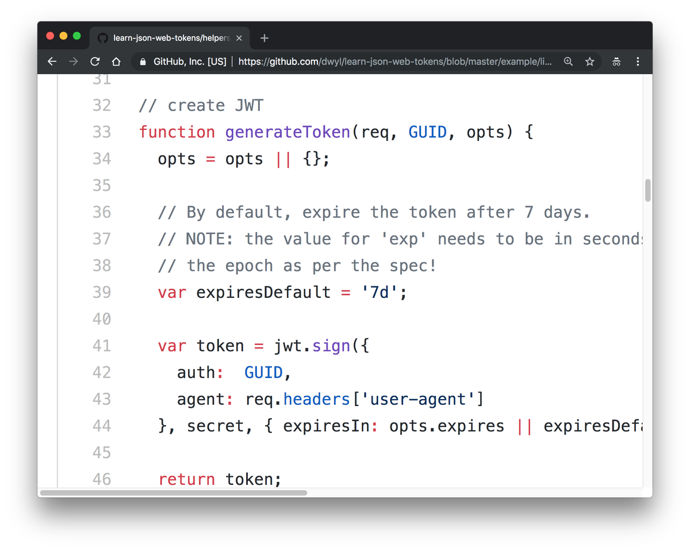Screen dimensions: 690x551
Task: Click 'opts = opts || {};' code line
Action: tap(244, 159)
